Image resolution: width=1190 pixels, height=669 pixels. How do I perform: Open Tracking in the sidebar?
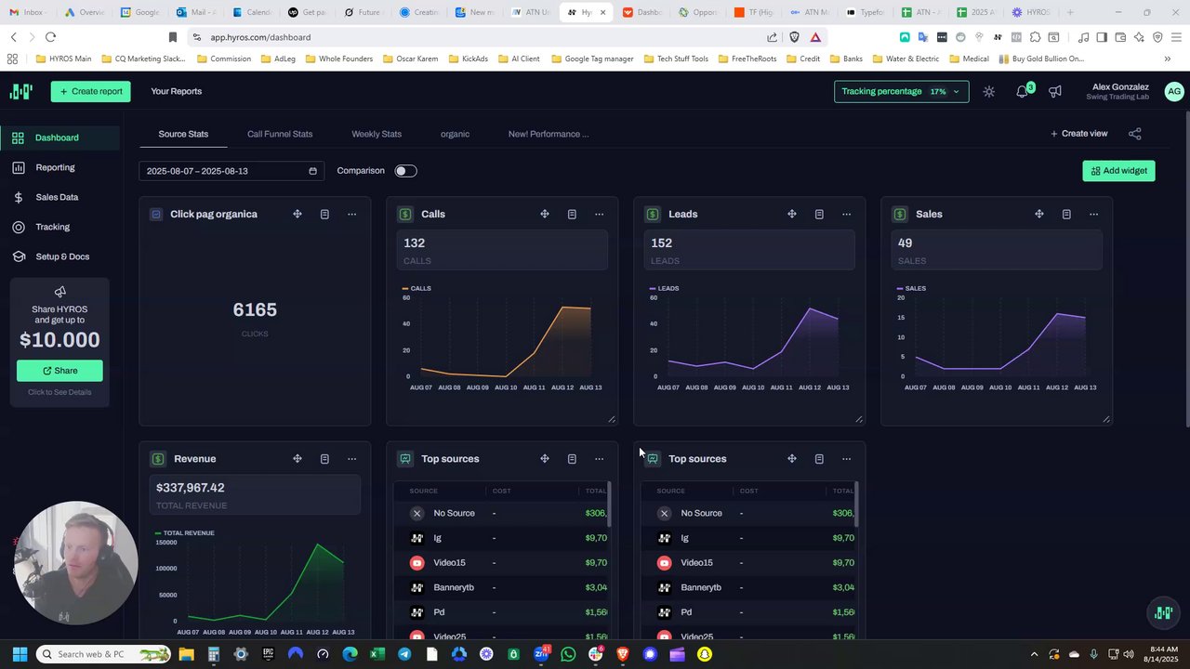[x=59, y=227]
